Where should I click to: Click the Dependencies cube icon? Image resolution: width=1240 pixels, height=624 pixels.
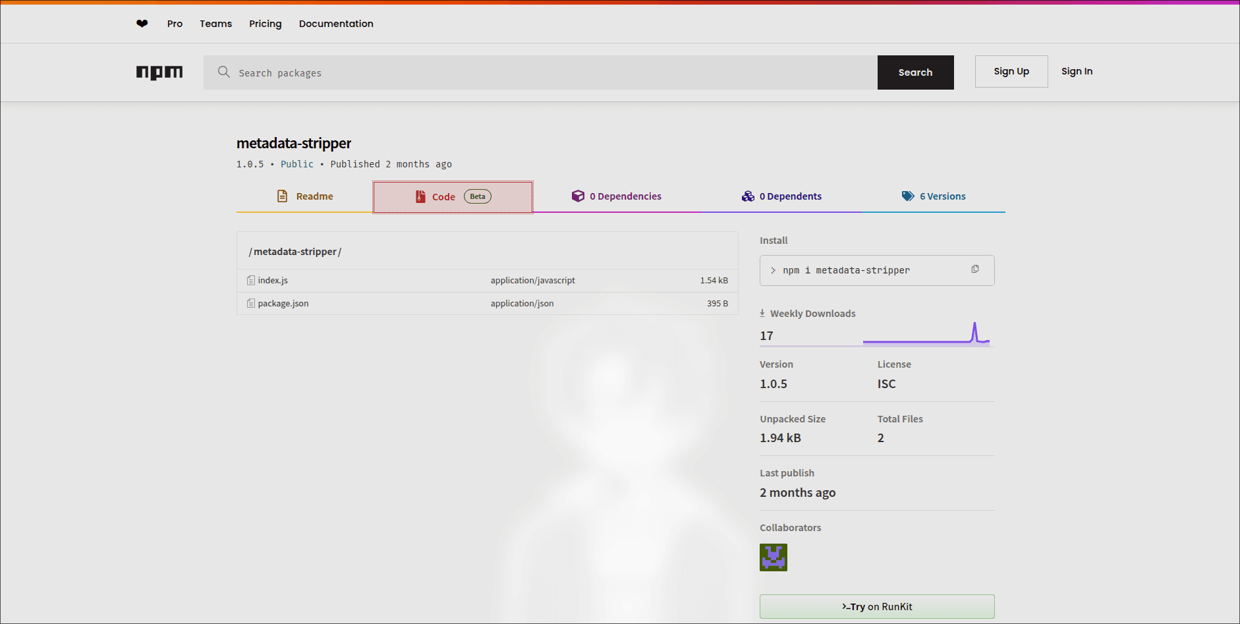(x=578, y=196)
